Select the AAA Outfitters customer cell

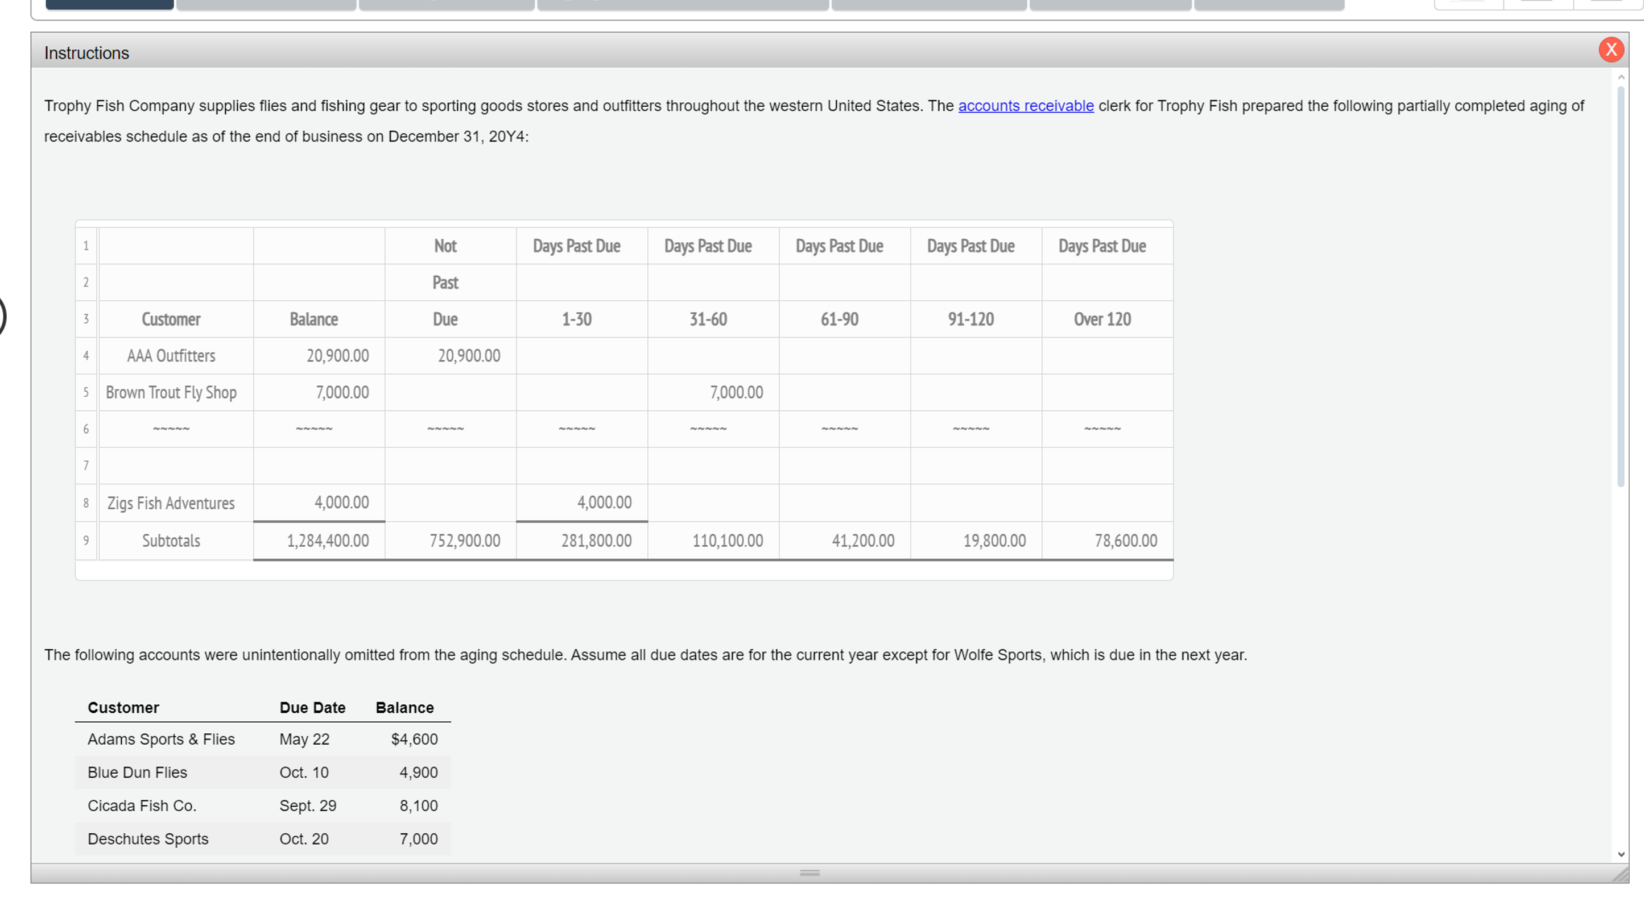click(x=171, y=356)
